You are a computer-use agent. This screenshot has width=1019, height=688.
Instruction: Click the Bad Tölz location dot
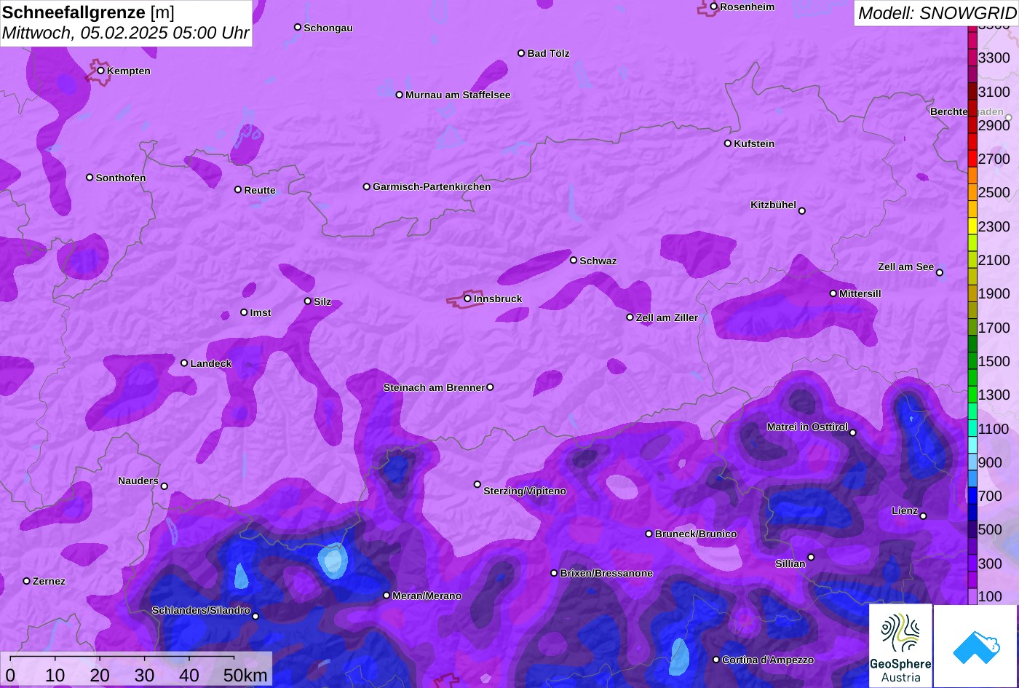click(521, 53)
